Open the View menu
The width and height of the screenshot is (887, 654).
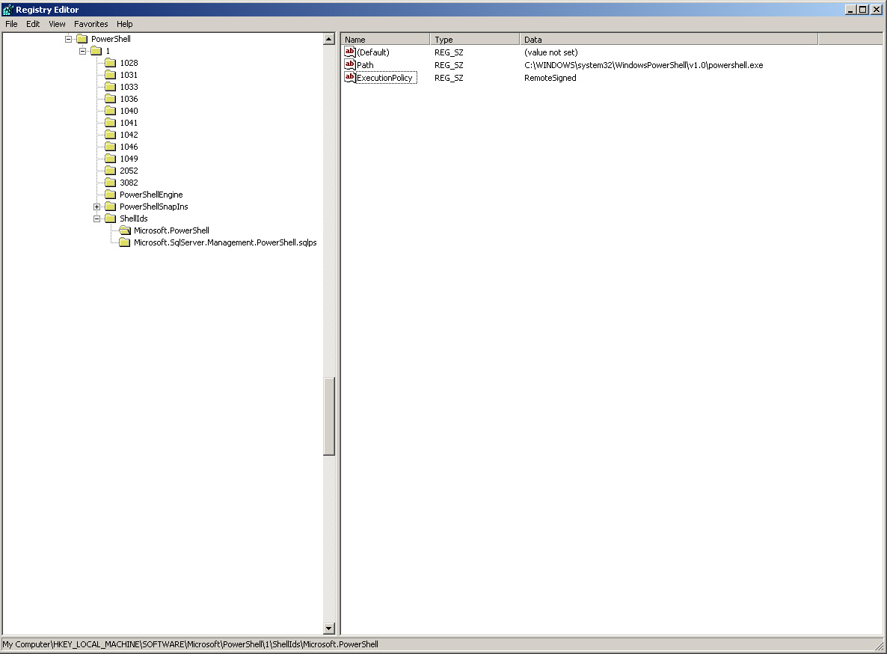click(57, 24)
